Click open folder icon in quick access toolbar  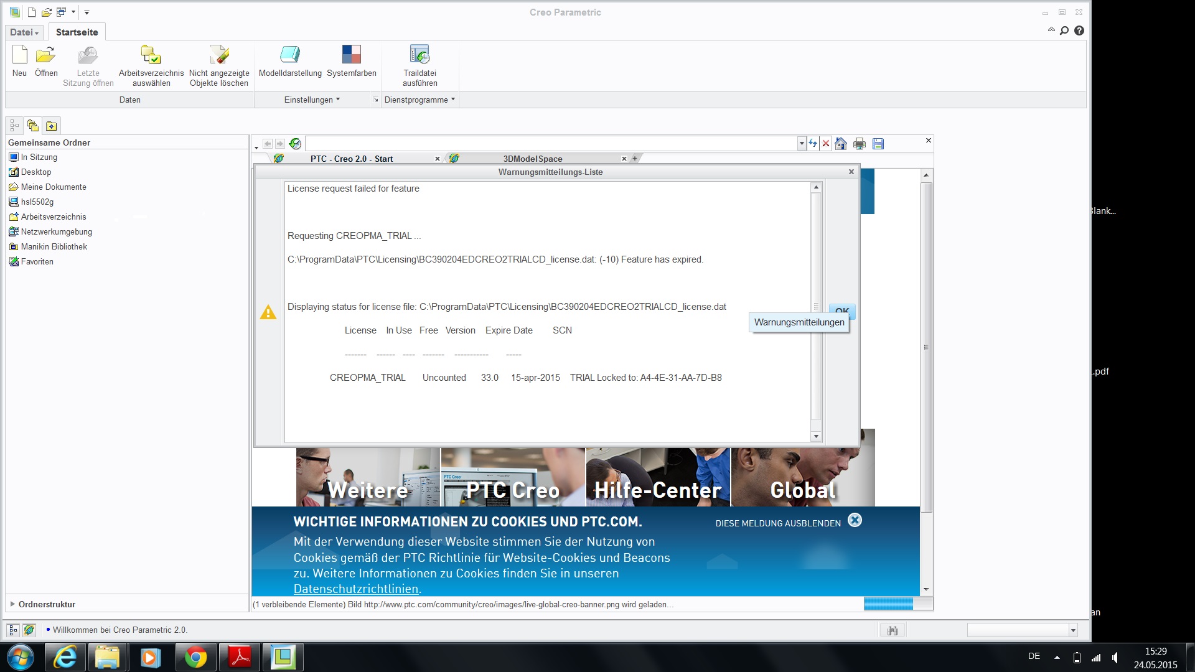[46, 12]
